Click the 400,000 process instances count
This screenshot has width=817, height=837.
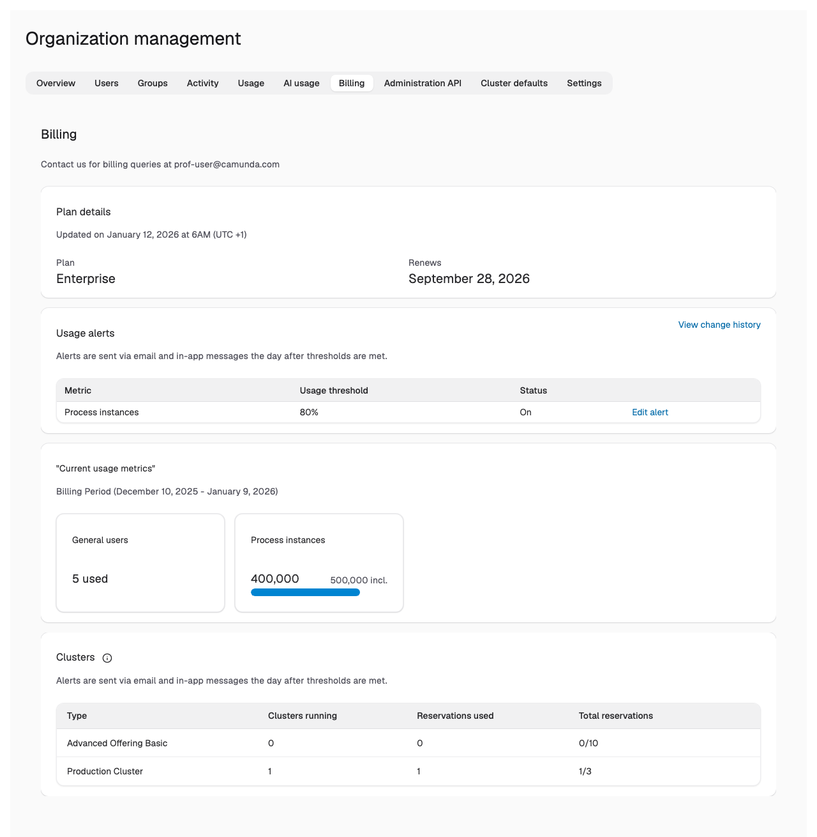tap(275, 579)
